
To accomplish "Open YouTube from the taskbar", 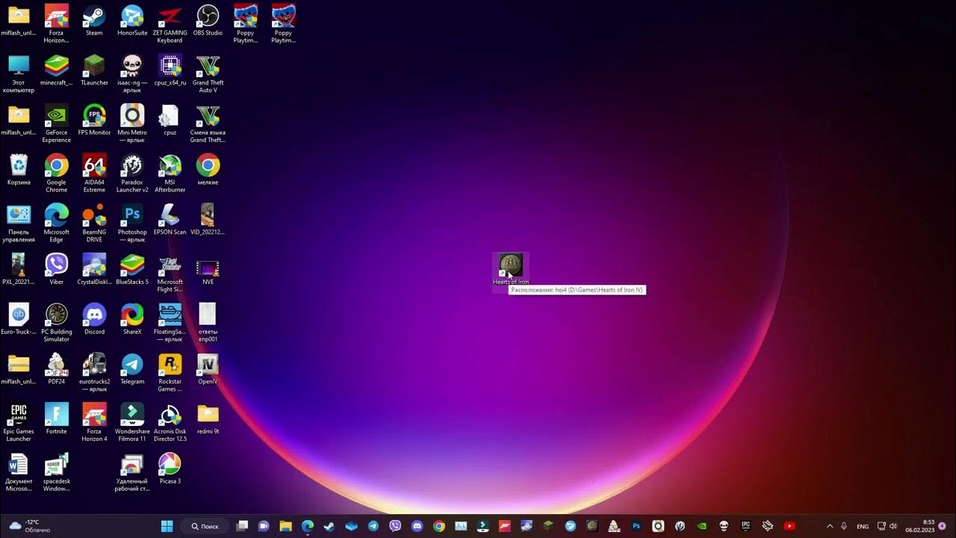I will coord(789,526).
